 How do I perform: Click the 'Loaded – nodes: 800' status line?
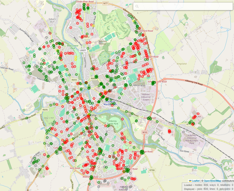(209, 185)
